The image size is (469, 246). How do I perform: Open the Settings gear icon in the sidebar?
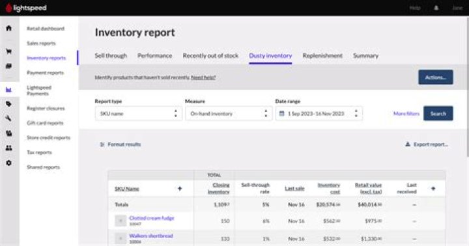click(x=8, y=163)
